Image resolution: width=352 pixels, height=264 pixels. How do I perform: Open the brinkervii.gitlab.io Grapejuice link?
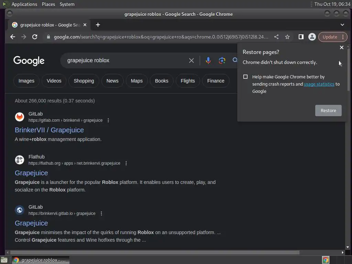[x=31, y=223]
